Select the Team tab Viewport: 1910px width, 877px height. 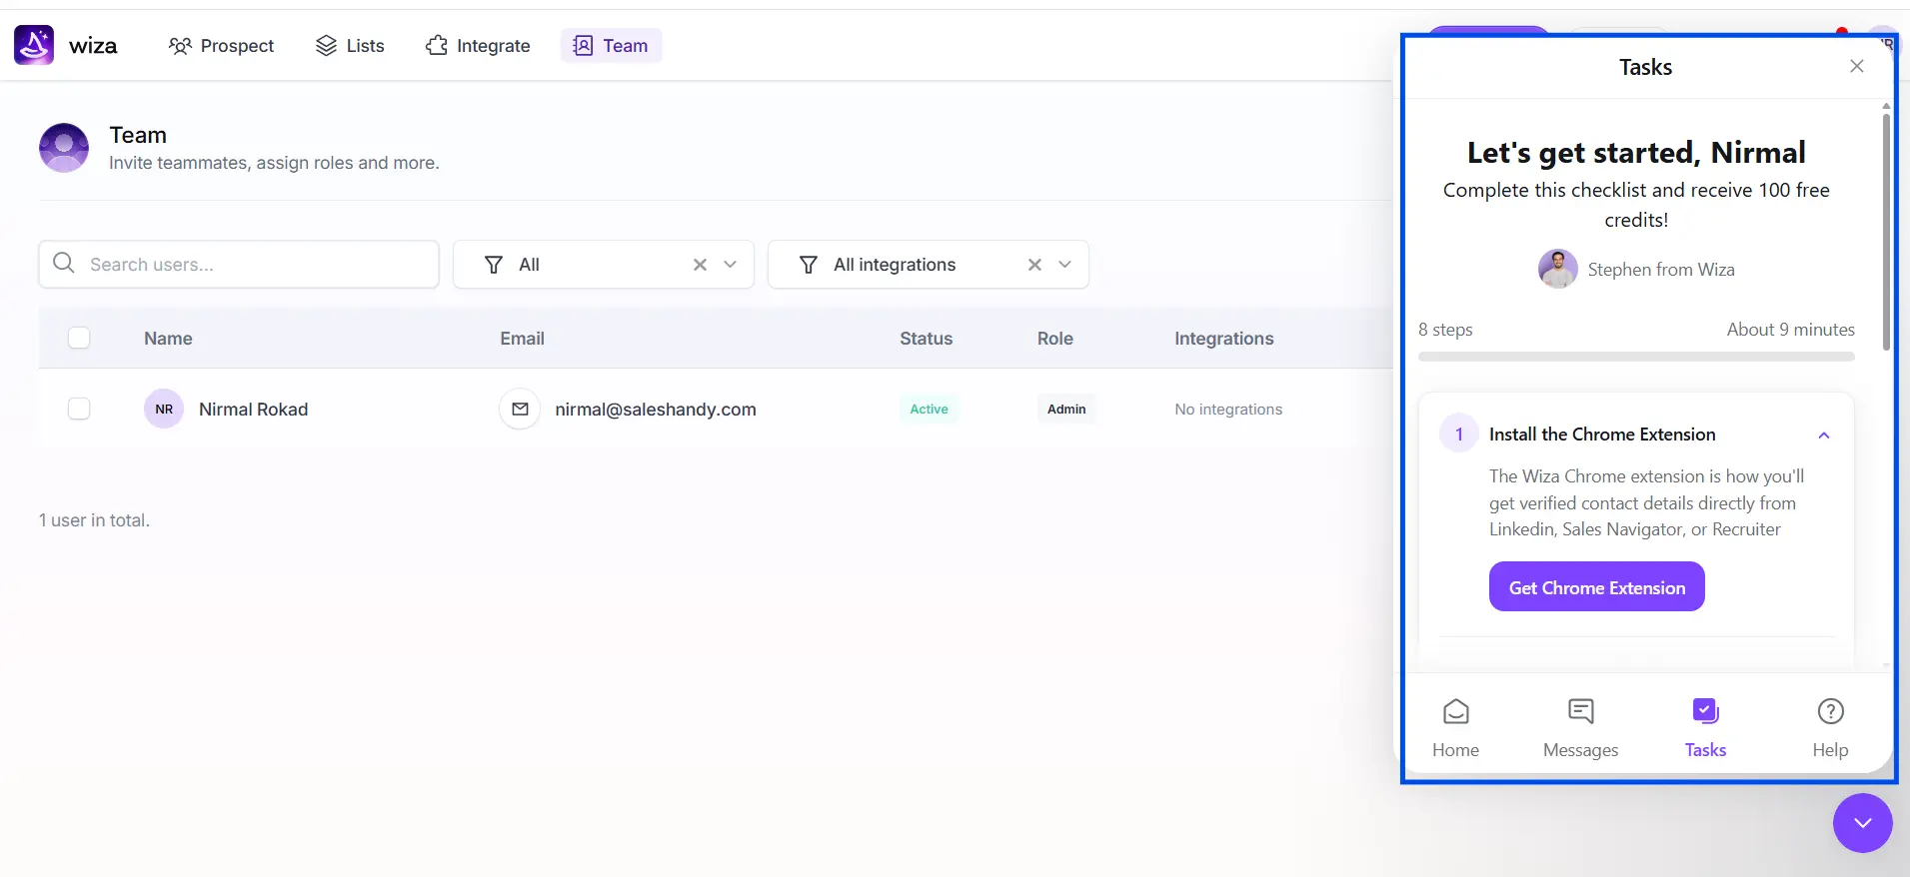611,46
